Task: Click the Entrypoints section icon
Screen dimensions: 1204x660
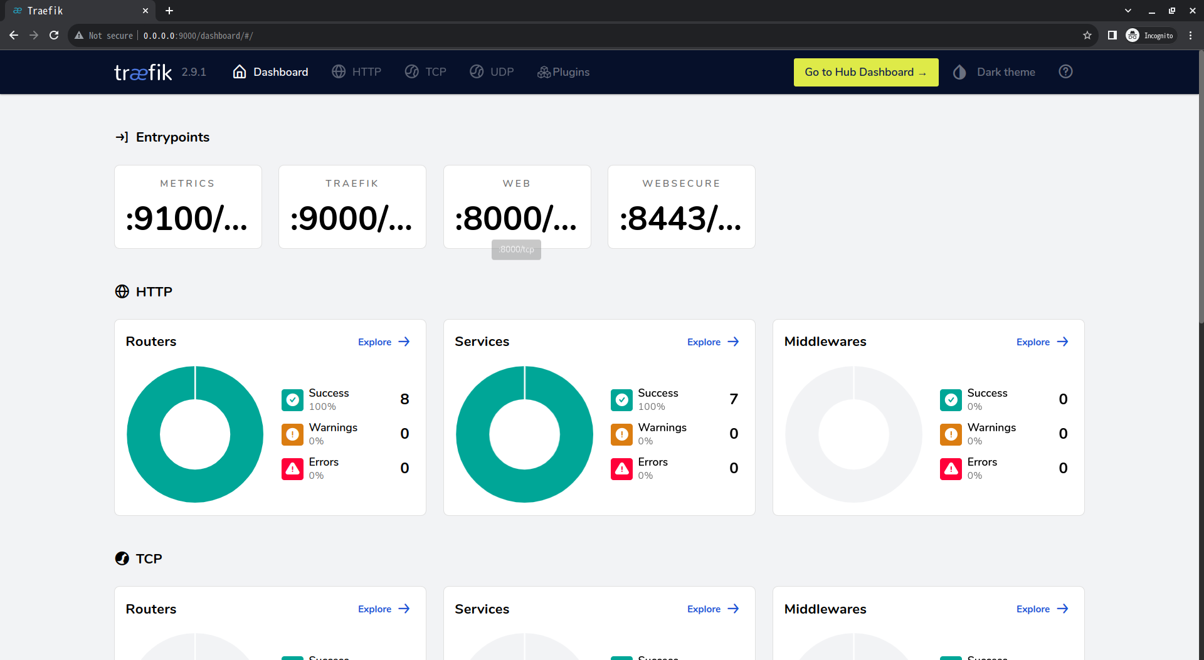Action: [x=122, y=137]
